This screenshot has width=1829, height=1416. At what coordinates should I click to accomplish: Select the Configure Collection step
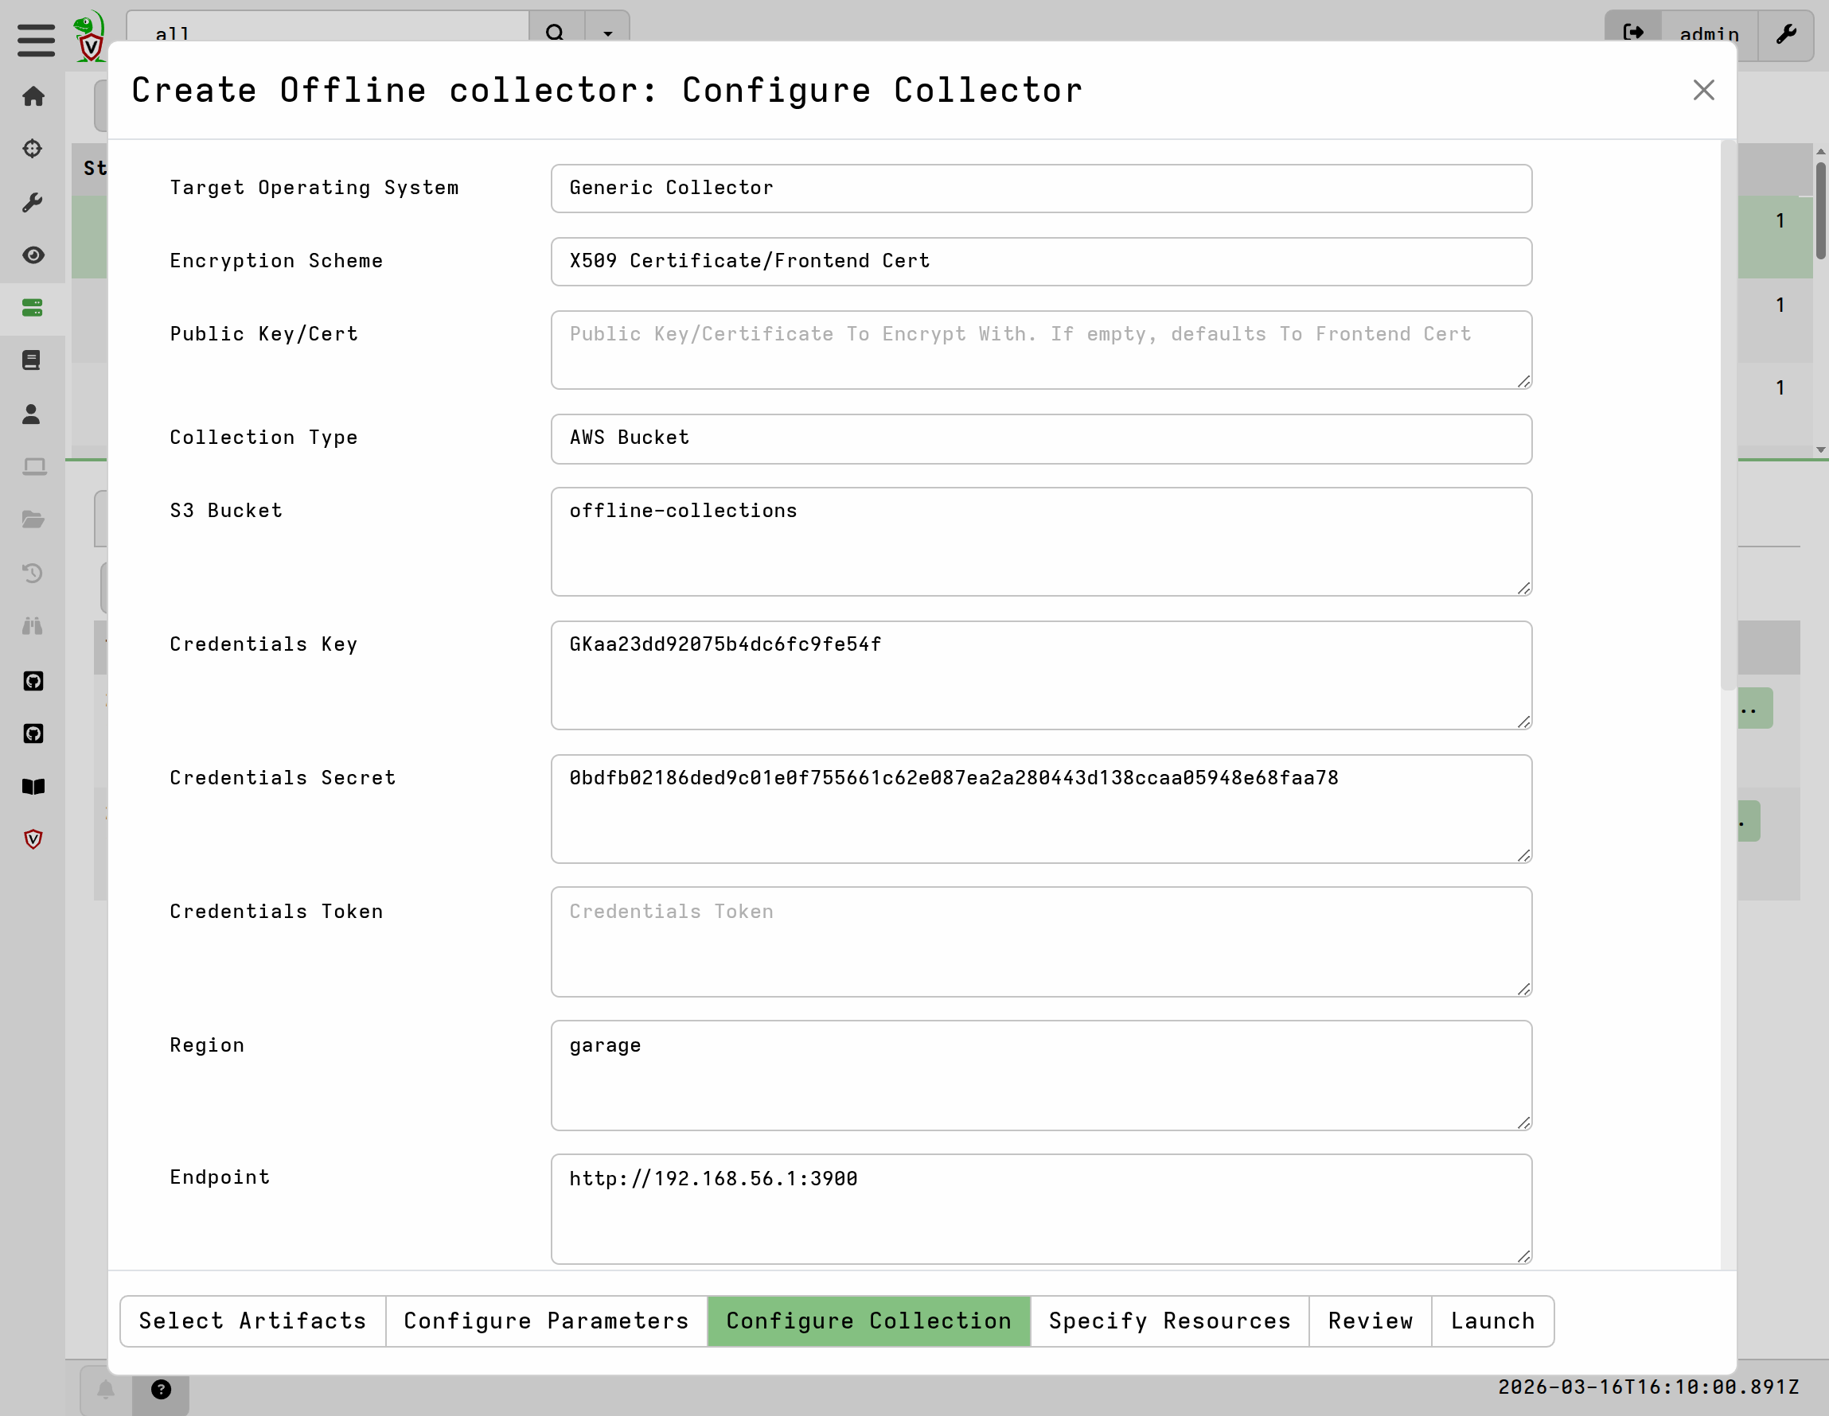coord(869,1321)
